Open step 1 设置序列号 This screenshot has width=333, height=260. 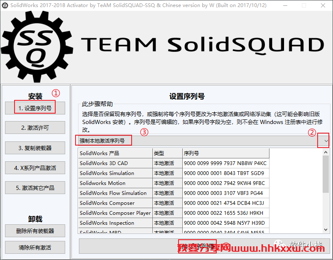click(x=35, y=108)
